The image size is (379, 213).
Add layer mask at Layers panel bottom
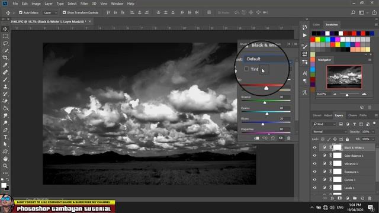tap(339, 198)
